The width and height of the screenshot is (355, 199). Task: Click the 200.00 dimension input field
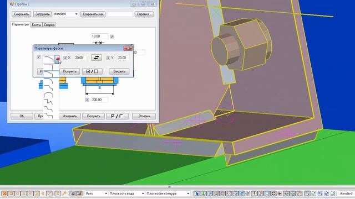(100, 99)
